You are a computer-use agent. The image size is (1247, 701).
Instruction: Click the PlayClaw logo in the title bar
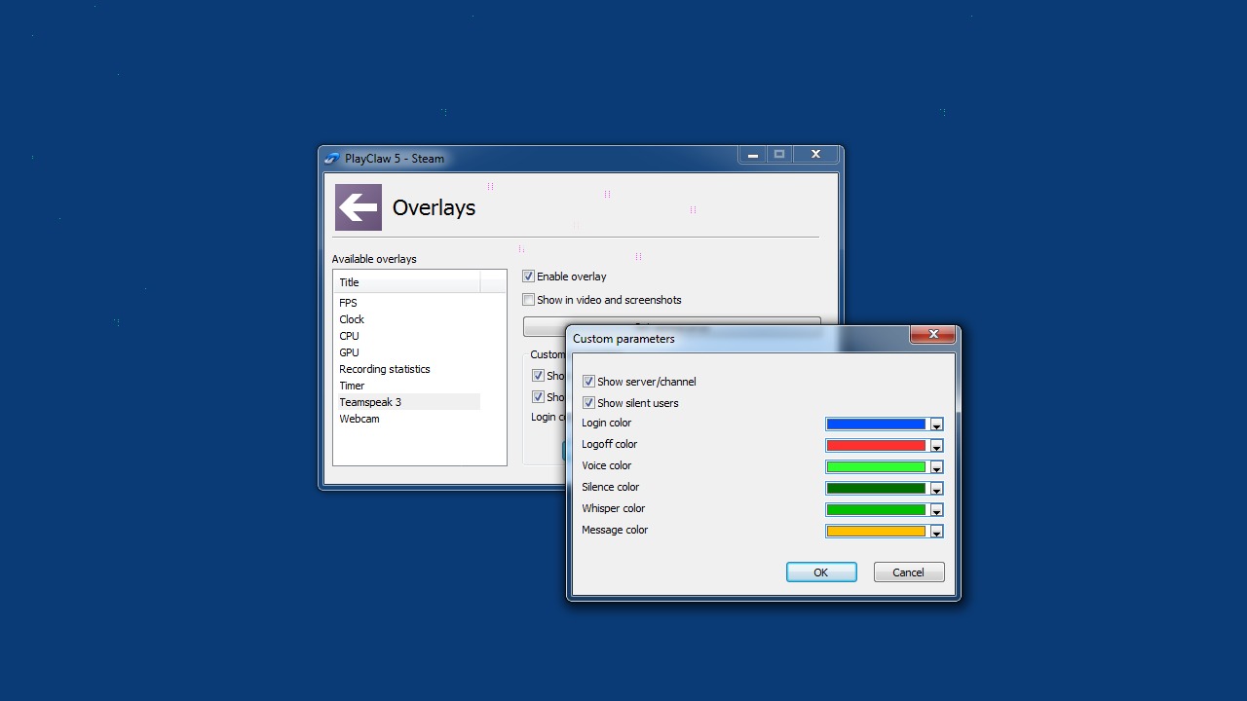tap(331, 158)
